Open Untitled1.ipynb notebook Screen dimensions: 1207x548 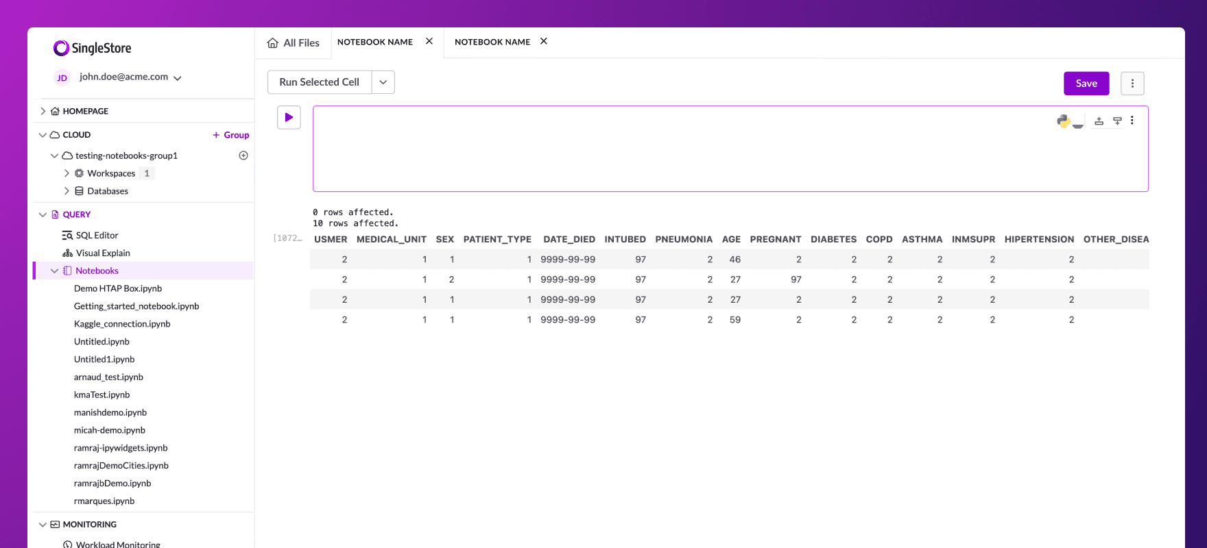[x=104, y=360]
